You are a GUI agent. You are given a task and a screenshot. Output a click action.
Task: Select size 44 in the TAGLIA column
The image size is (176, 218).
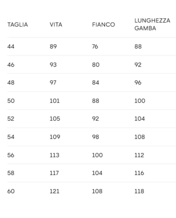(x=11, y=46)
